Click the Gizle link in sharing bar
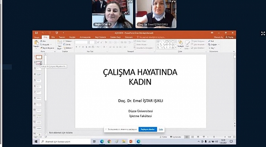The image size is (266, 147). coord(161,129)
